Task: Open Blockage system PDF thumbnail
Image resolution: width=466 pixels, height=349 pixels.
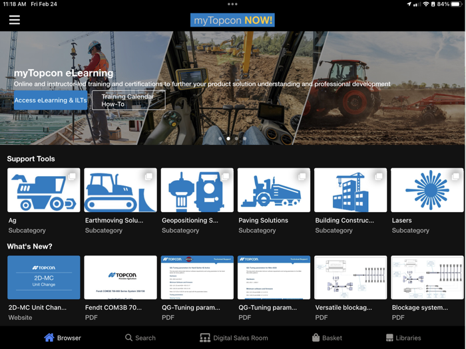Action: (x=427, y=277)
